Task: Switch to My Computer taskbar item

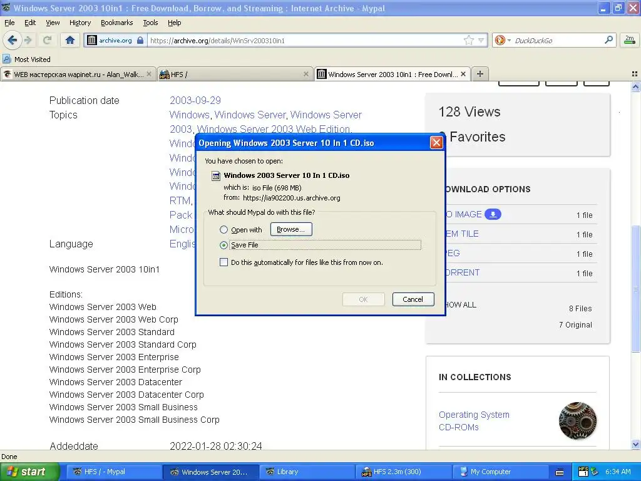Action: tap(499, 472)
